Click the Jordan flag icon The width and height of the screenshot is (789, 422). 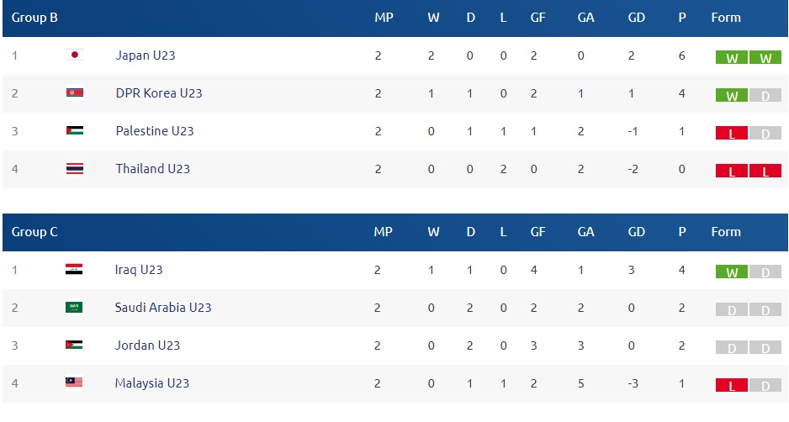[x=74, y=345]
